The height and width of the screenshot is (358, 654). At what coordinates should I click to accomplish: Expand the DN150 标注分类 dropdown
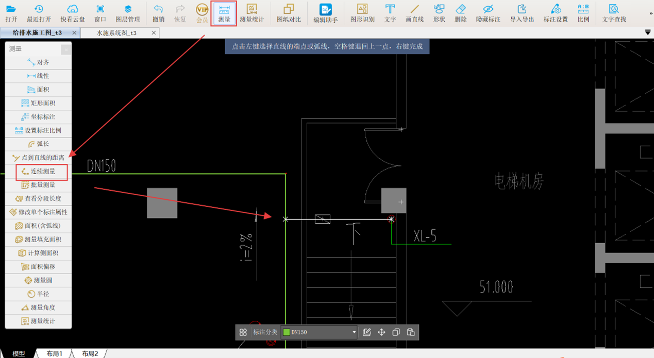tap(354, 332)
